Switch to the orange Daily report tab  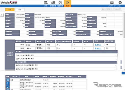click(10, 10)
